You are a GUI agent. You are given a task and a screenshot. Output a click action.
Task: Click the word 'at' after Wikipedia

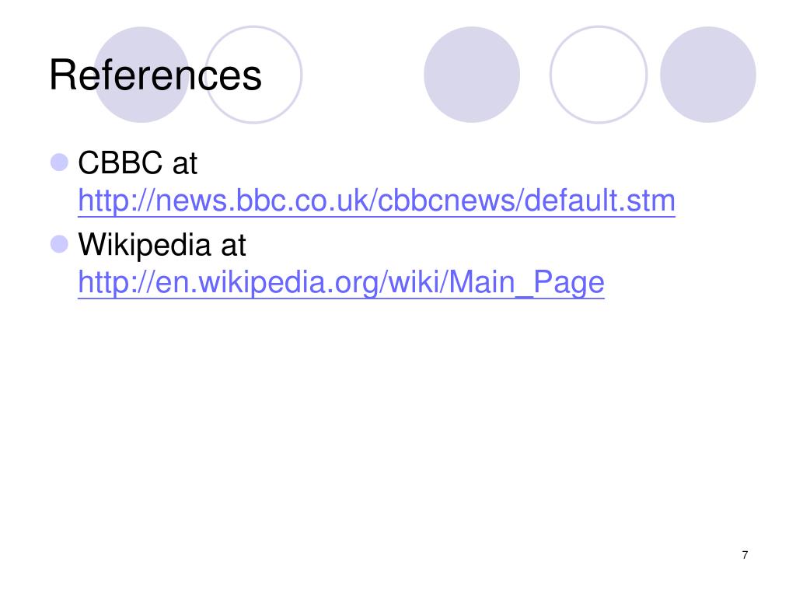[233, 246]
